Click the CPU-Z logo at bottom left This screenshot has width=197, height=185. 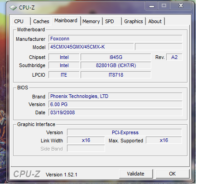27,174
